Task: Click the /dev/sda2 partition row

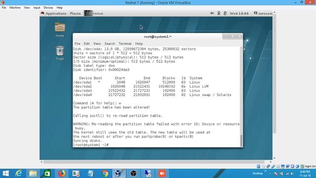Action: tap(141, 87)
